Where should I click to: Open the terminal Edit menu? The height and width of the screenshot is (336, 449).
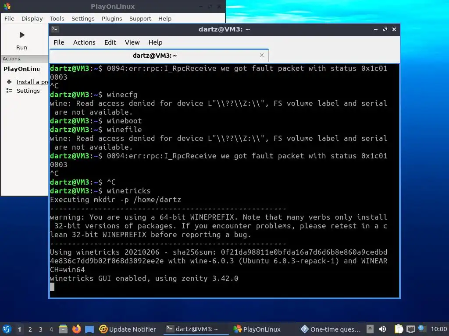pyautogui.click(x=110, y=42)
